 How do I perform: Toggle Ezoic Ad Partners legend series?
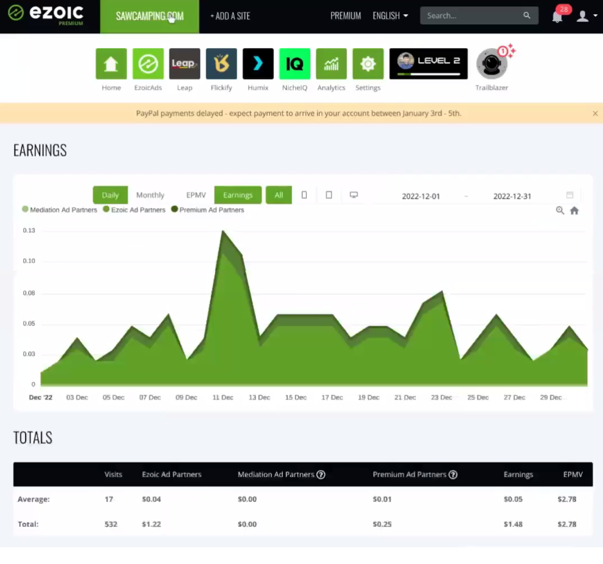[134, 209]
